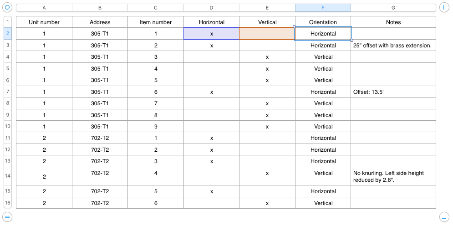
Task: Select row 2 header
Action: (7, 34)
